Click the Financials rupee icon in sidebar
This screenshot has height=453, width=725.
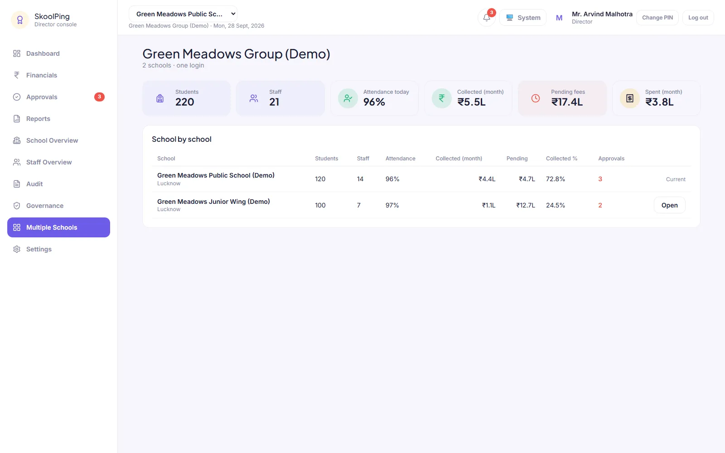[x=17, y=75]
